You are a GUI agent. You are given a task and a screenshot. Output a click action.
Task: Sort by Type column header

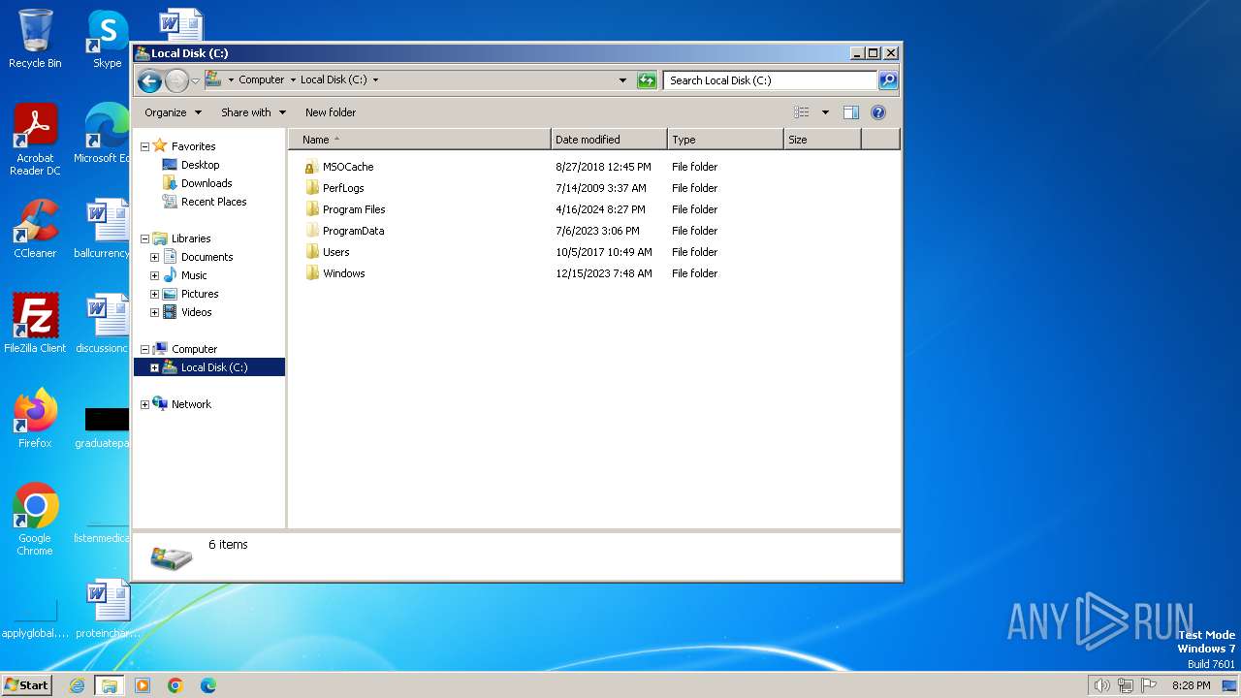click(x=725, y=140)
